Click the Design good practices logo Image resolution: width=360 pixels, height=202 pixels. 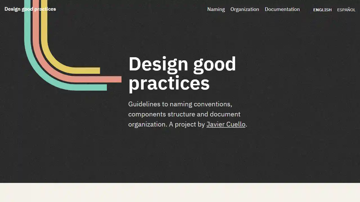tap(30, 9)
